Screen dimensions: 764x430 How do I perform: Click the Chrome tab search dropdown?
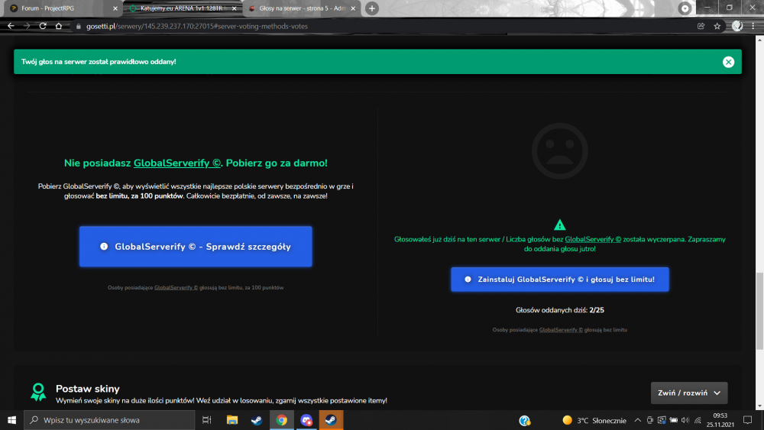pos(685,8)
